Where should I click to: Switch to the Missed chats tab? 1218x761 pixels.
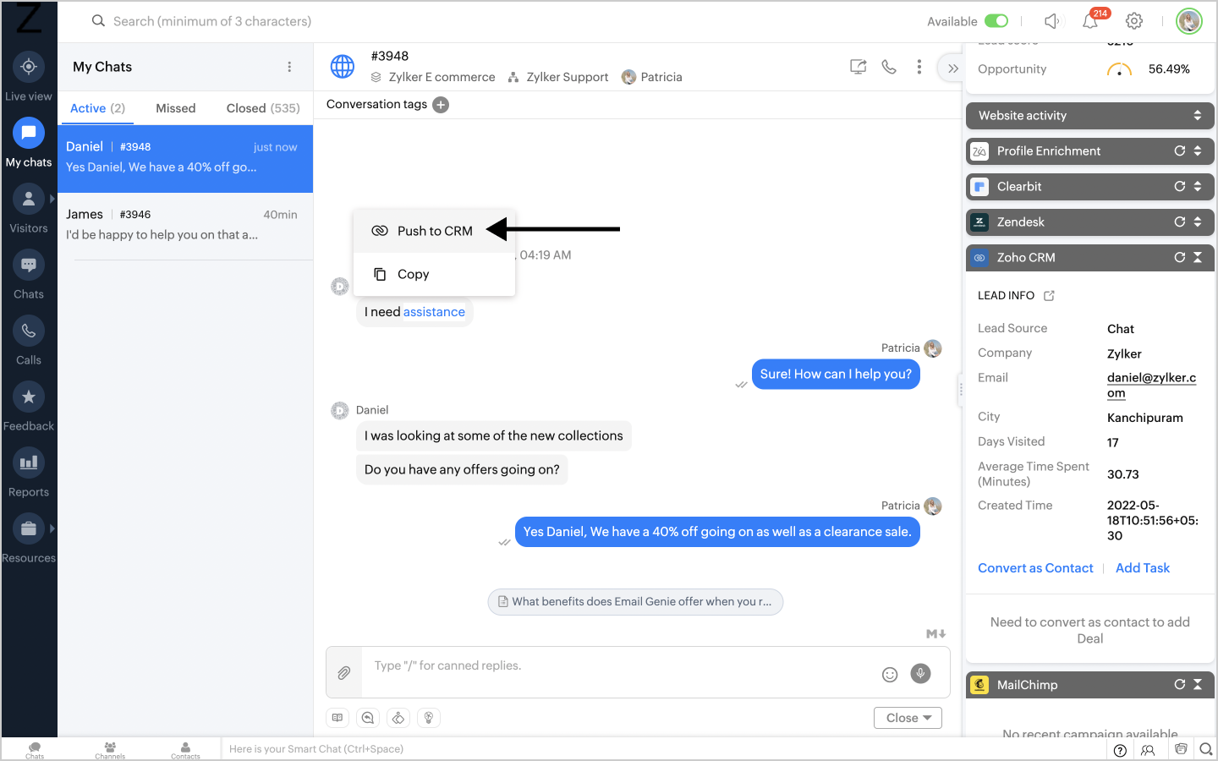click(176, 108)
